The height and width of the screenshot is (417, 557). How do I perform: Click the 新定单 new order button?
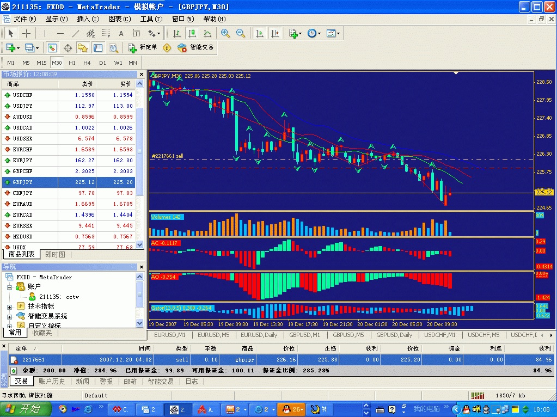(143, 47)
